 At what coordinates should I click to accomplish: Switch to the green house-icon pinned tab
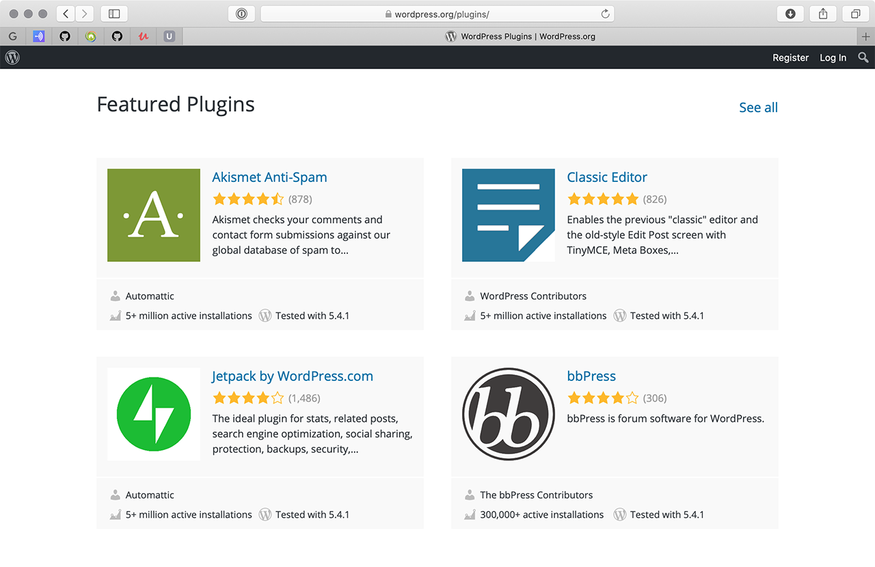pos(91,36)
